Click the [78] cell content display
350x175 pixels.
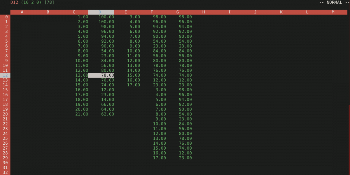[49, 2]
